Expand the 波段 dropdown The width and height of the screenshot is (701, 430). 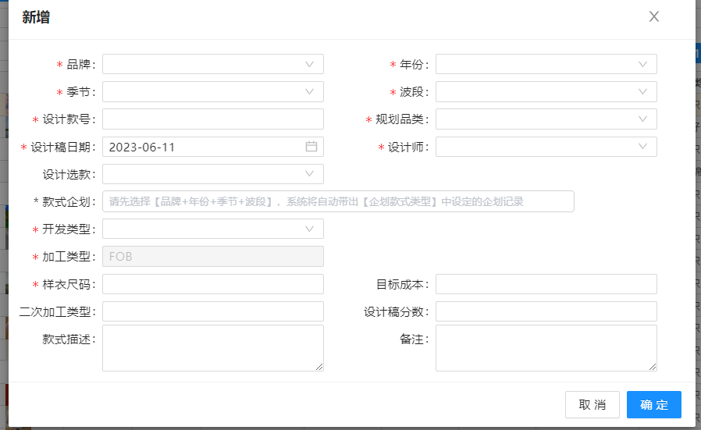(546, 92)
